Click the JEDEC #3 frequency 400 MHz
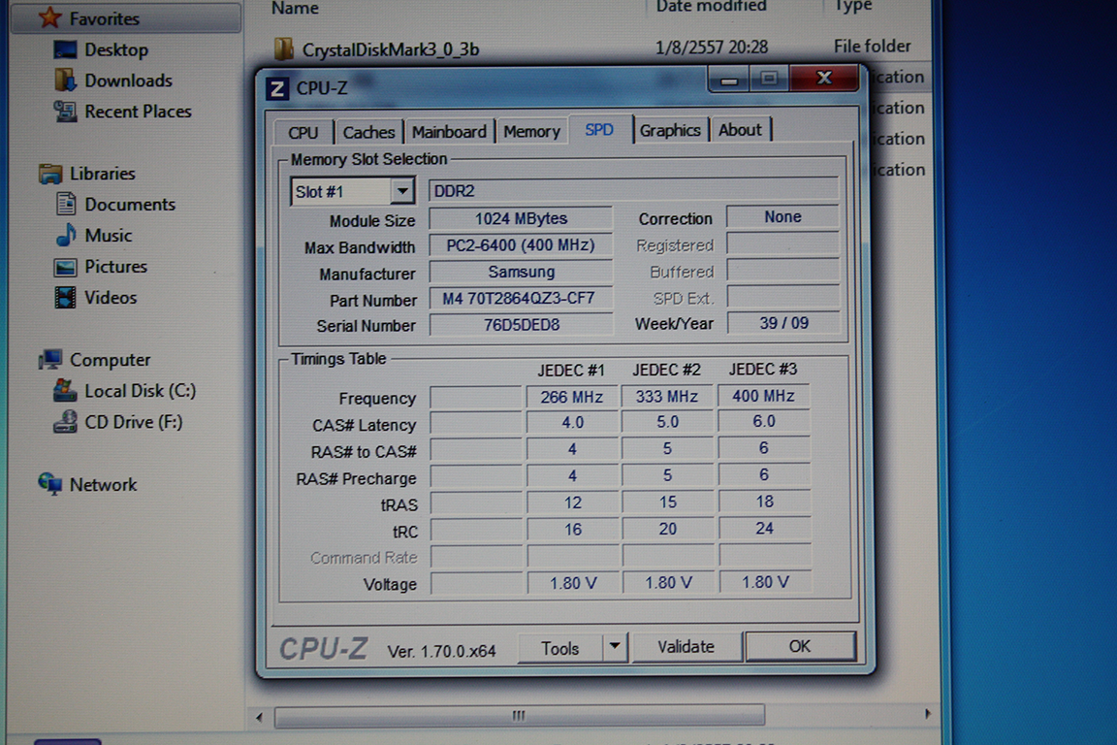The width and height of the screenshot is (1117, 745). (x=764, y=396)
